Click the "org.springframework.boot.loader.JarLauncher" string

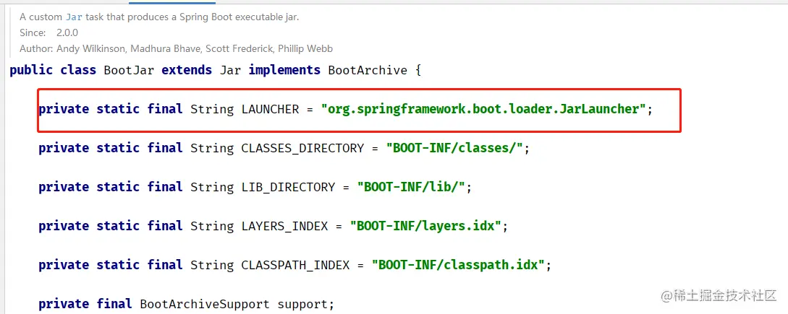pos(483,109)
